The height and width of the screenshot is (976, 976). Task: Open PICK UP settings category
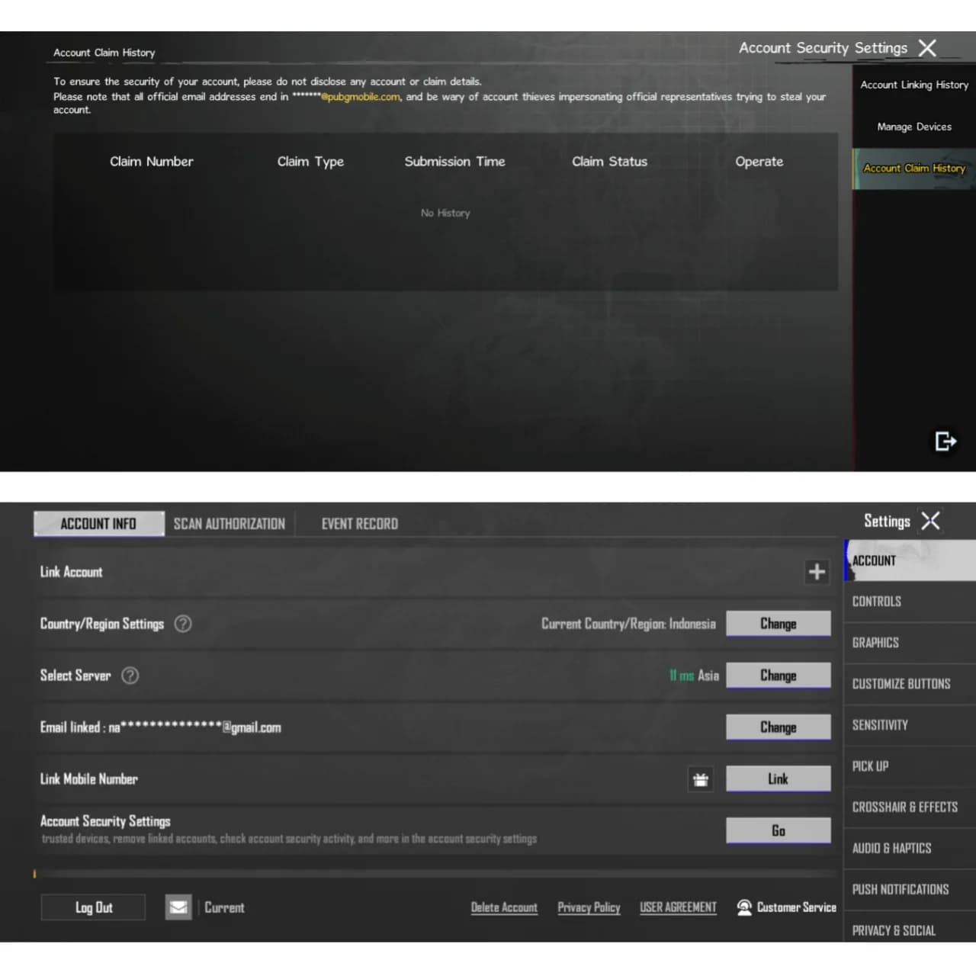point(910,766)
